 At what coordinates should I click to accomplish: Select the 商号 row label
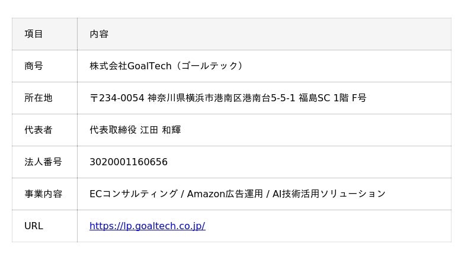[x=34, y=66]
